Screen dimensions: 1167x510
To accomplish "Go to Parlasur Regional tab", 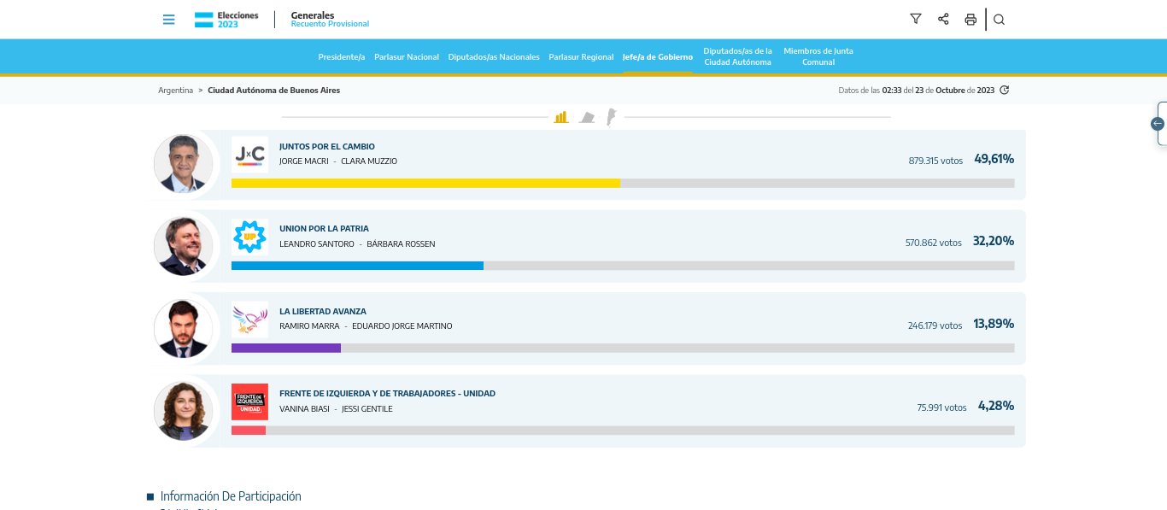I will tap(581, 57).
